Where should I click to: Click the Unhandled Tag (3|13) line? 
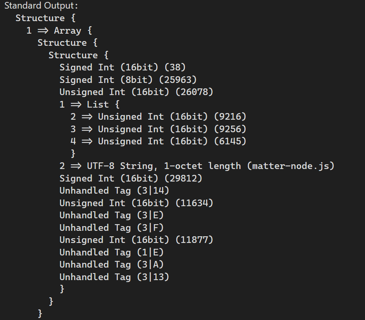(x=114, y=277)
